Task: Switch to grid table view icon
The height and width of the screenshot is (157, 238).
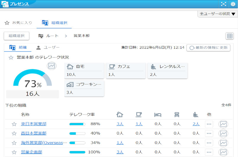Action: (229, 36)
